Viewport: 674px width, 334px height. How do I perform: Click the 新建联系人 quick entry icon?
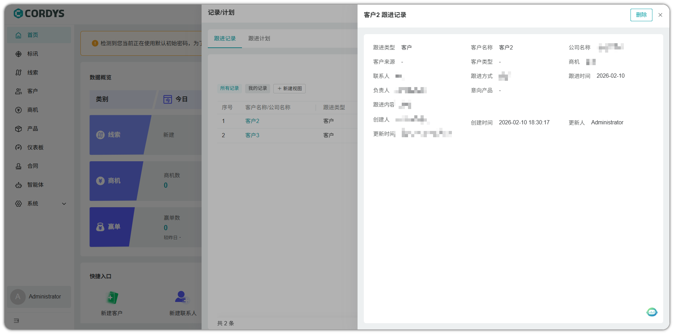coord(181,298)
